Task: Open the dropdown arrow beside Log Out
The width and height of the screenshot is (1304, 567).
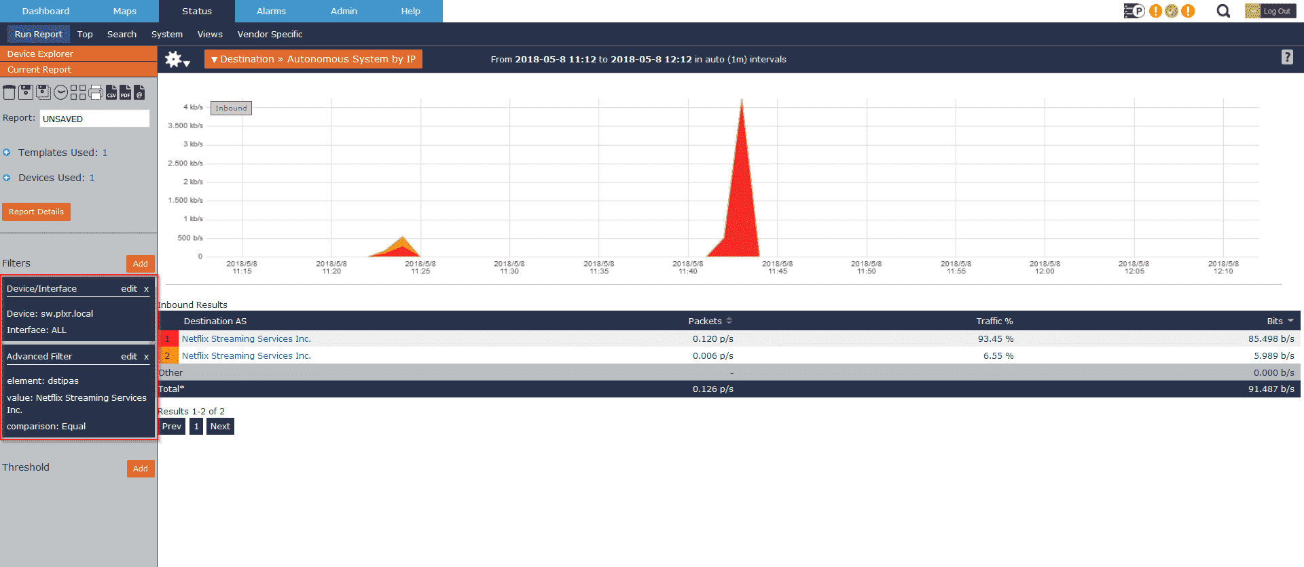Action: (x=1252, y=11)
